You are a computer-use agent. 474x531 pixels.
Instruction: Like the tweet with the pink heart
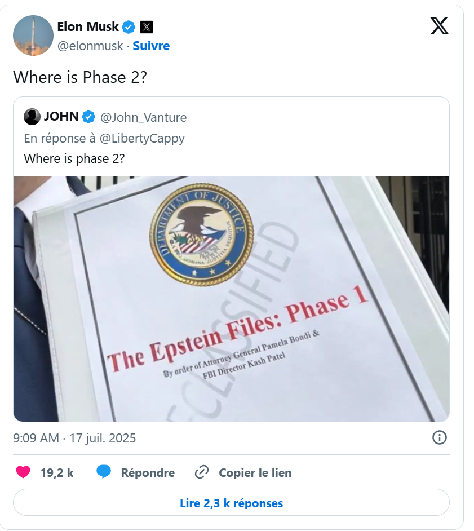[23, 472]
